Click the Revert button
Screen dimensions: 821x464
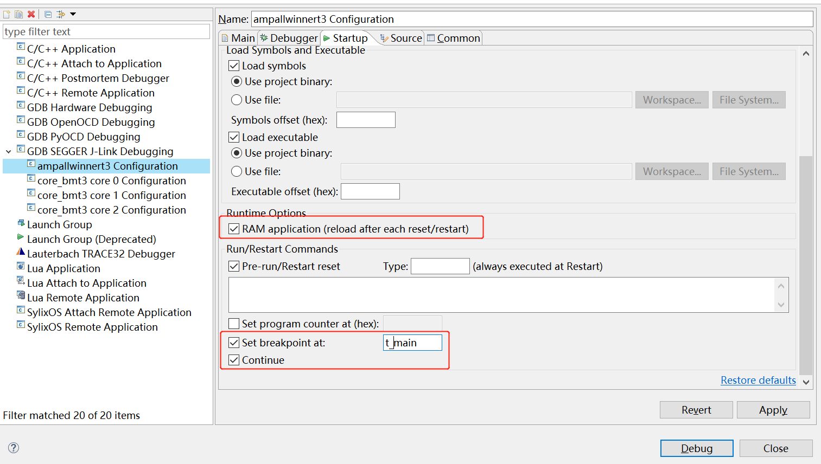pos(696,410)
